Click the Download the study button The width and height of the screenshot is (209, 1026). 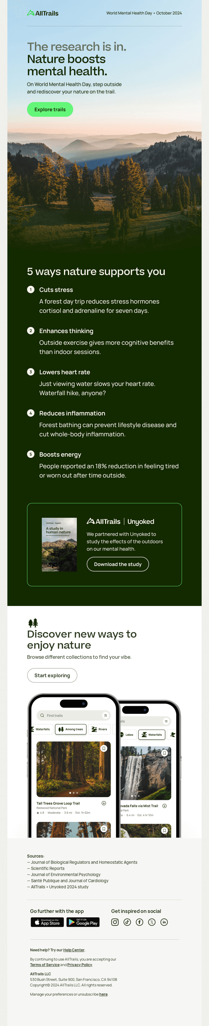coord(117,564)
